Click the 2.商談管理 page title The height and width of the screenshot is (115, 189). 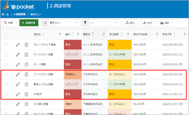60,6
